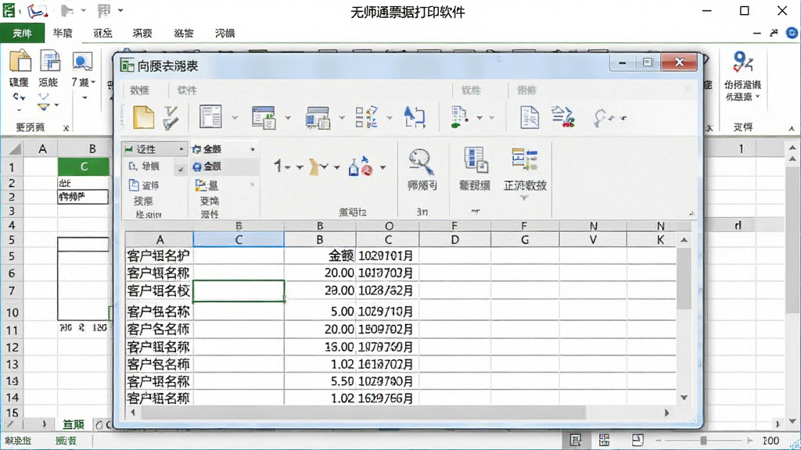Click the cell containing 5.50 in the dialog grid
Viewport: 801px width, 450px height.
tap(320, 381)
